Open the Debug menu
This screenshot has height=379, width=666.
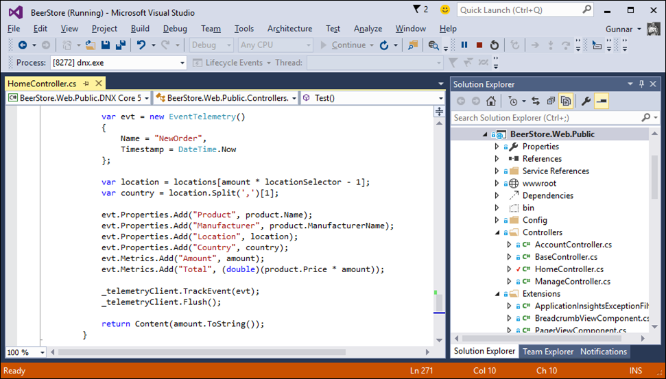[x=175, y=28]
